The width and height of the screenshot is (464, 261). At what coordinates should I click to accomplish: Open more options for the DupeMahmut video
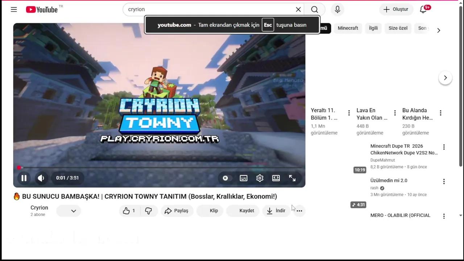[x=444, y=147]
